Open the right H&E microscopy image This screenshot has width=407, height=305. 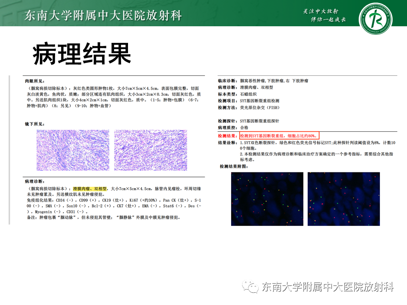pyautogui.click(x=151, y=150)
